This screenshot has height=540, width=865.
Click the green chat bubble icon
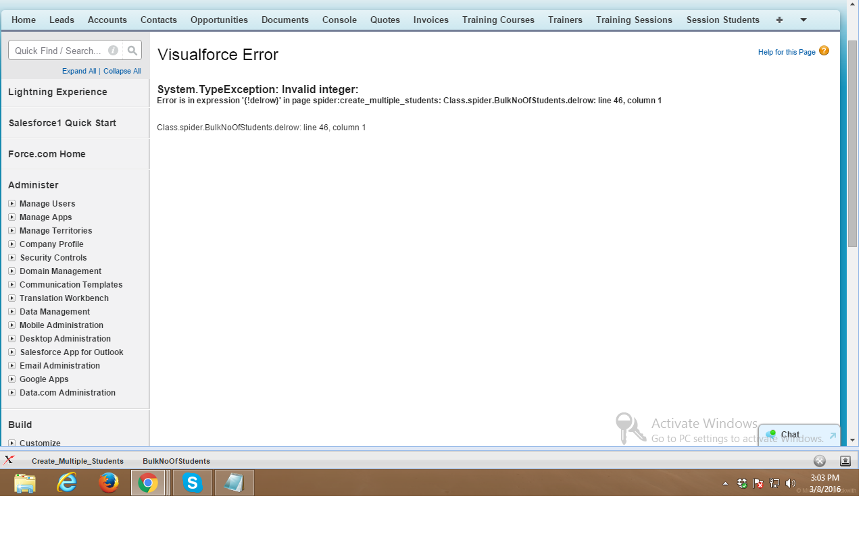coord(770,435)
